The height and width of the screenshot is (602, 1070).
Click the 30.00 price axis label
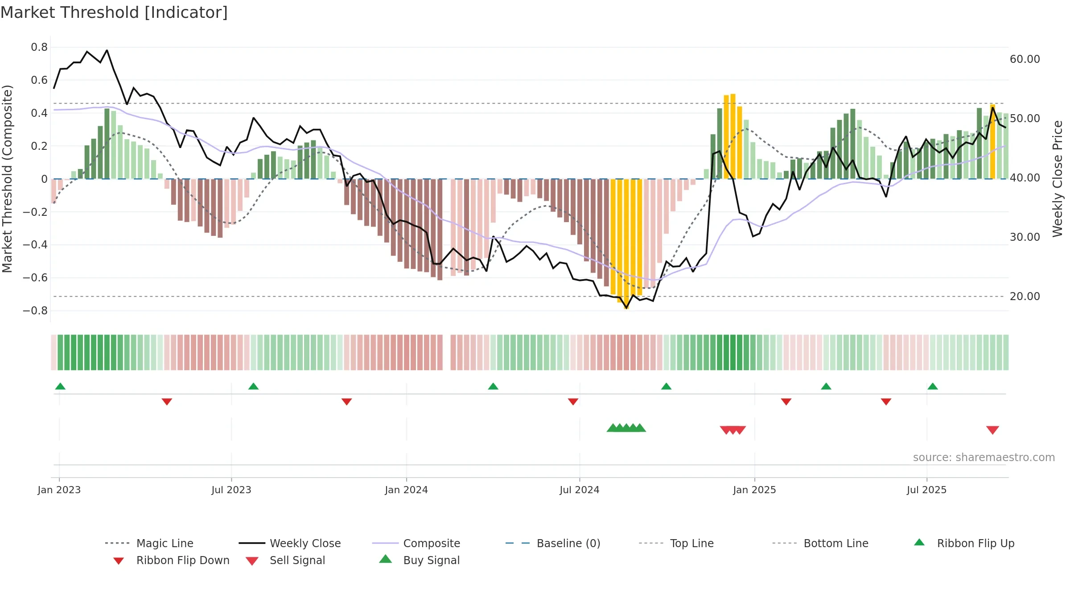pyautogui.click(x=1025, y=237)
